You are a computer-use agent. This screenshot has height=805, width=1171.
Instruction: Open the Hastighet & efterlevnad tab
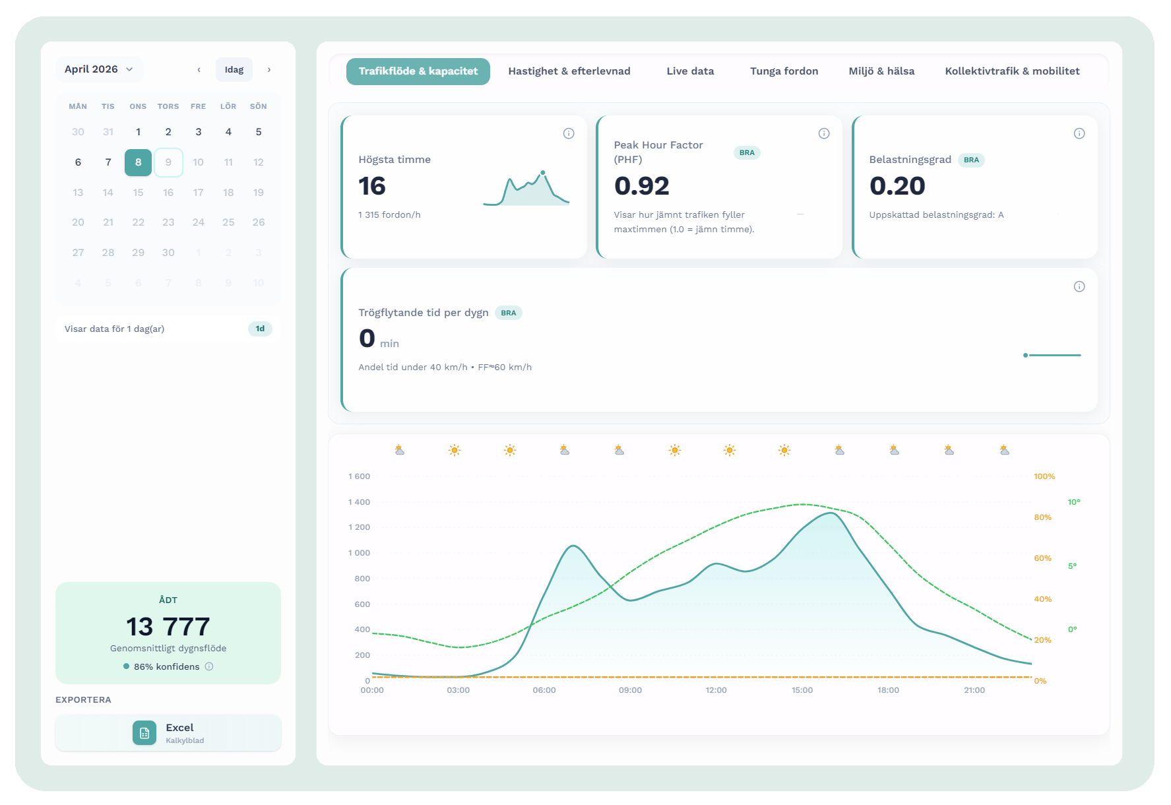tap(569, 71)
